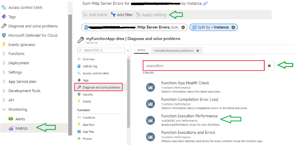
Task: Close the Function Executions and Errors tab
Action: pyautogui.click(x=198, y=51)
